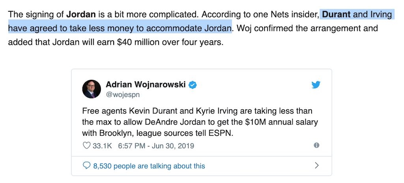The height and width of the screenshot is (183, 404).
Task: Open "8,530 people are talking about this"
Action: (149, 166)
